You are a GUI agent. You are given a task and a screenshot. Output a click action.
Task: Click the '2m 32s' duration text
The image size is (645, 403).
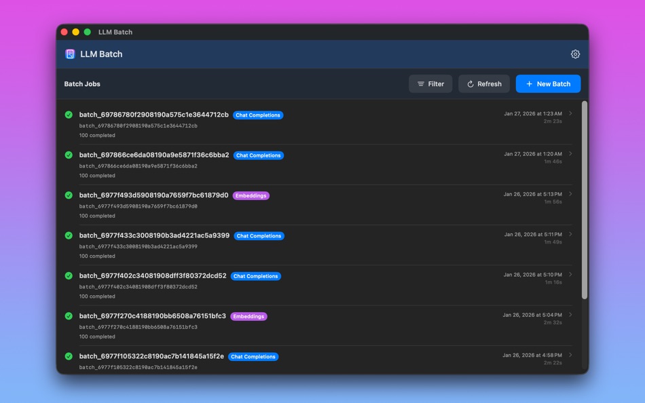click(x=553, y=323)
